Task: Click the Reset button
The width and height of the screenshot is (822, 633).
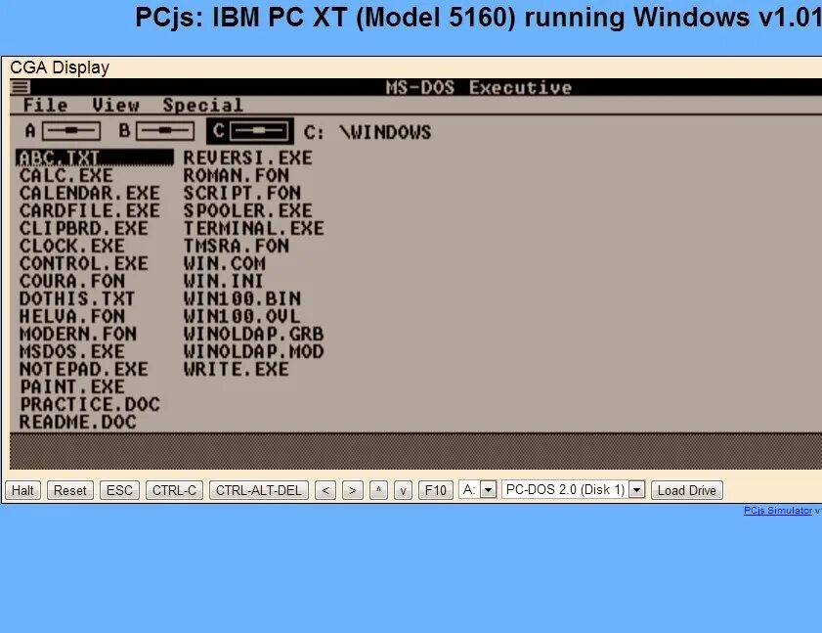Action: (x=70, y=490)
